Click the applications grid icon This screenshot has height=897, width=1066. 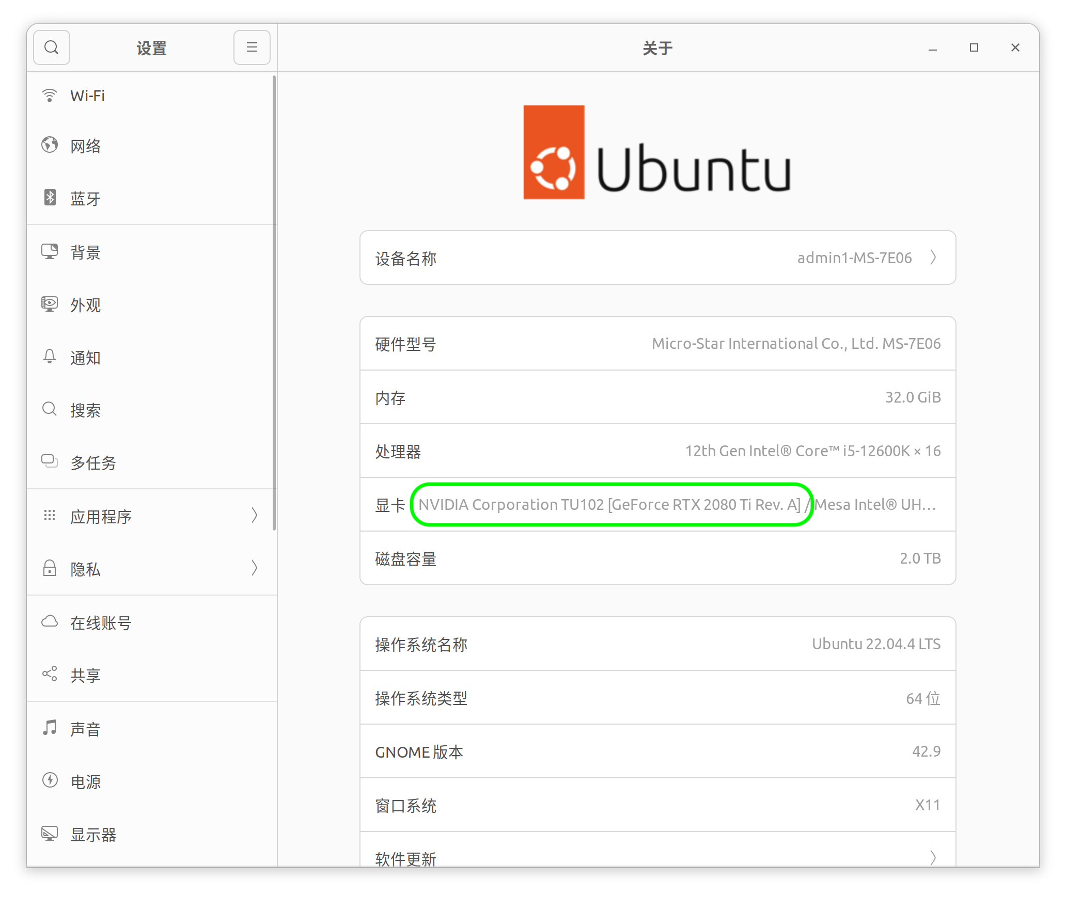coord(50,516)
